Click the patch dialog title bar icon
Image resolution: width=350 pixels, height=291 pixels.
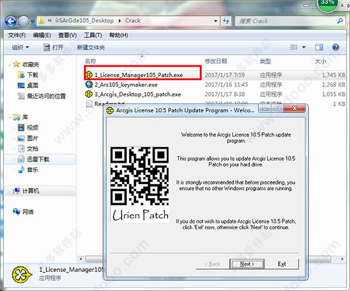pyautogui.click(x=110, y=111)
